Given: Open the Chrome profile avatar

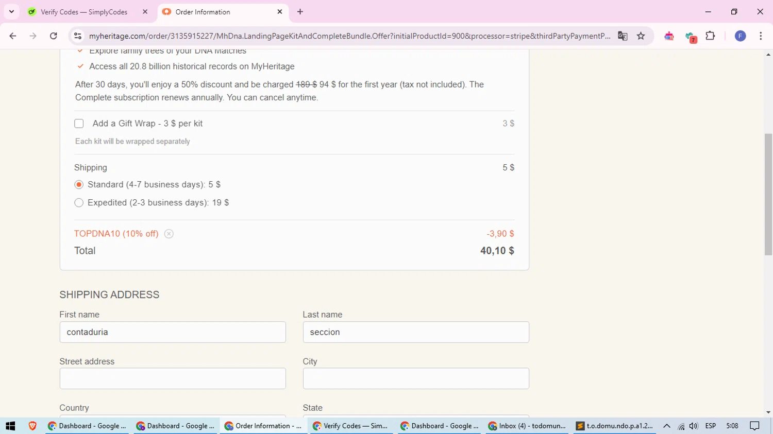Looking at the screenshot, I should 740,36.
